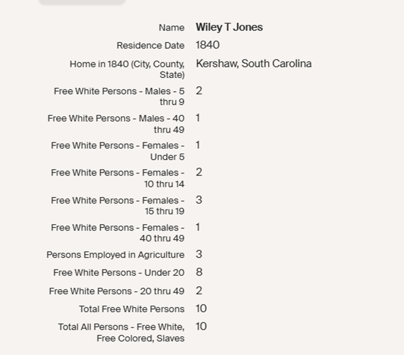Click the Females 10 thru 14 label
The width and height of the screenshot is (404, 355).
coord(117,178)
